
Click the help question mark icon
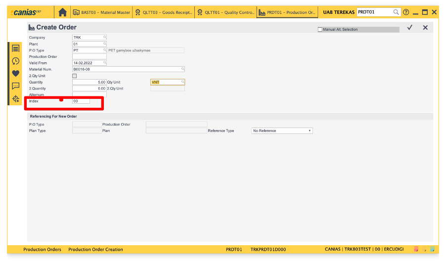406,12
